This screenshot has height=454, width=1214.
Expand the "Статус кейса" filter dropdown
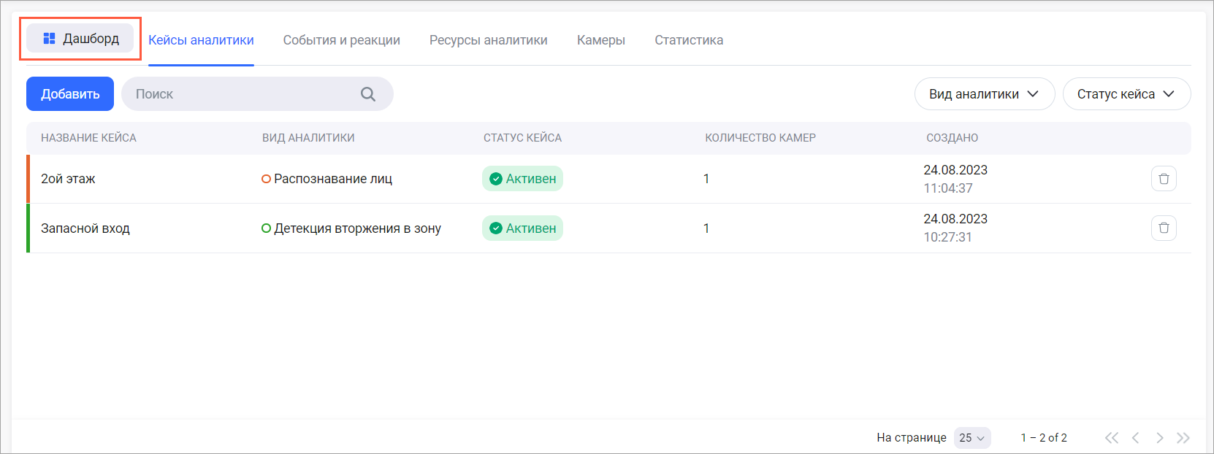[1126, 94]
